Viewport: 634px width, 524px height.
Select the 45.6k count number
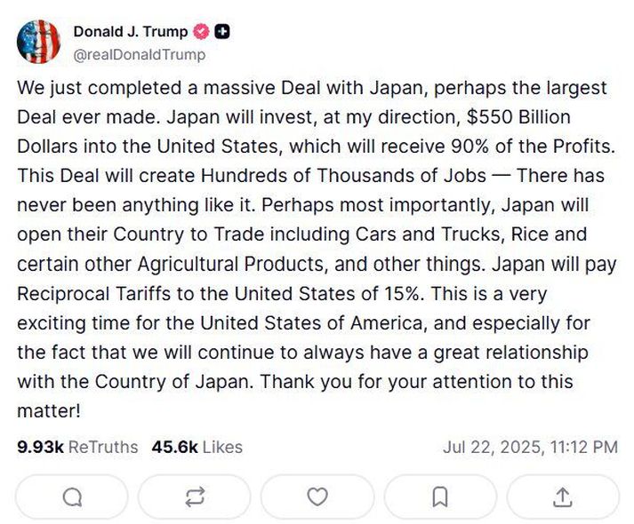(x=174, y=448)
